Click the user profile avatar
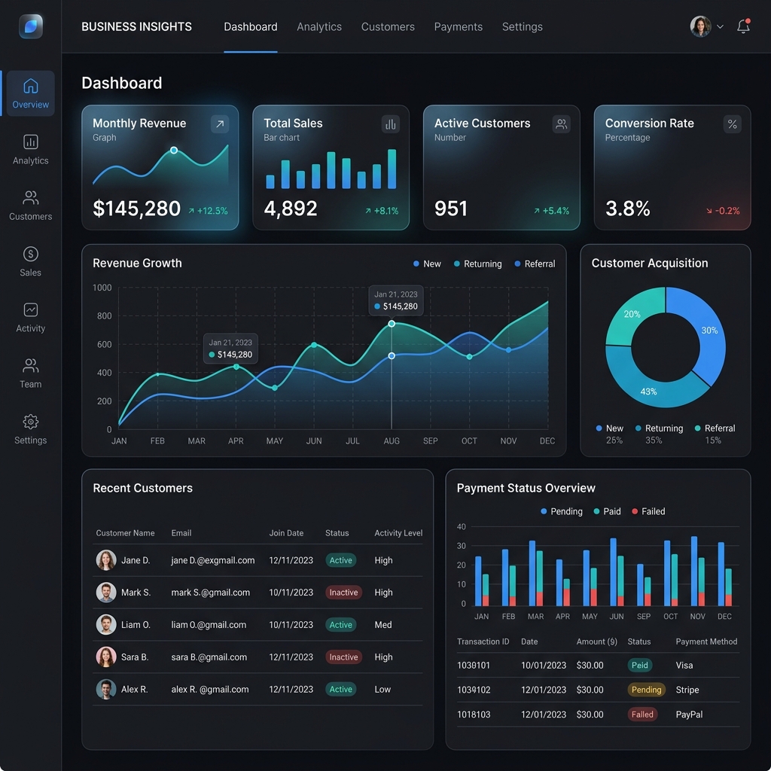This screenshot has width=771, height=771. click(701, 26)
